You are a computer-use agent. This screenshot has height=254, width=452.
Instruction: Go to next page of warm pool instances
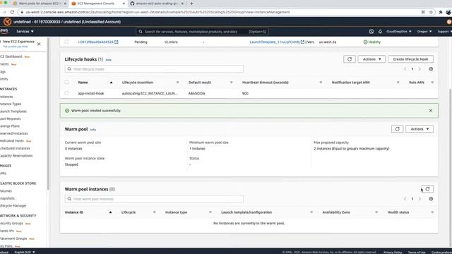pyautogui.click(x=420, y=199)
